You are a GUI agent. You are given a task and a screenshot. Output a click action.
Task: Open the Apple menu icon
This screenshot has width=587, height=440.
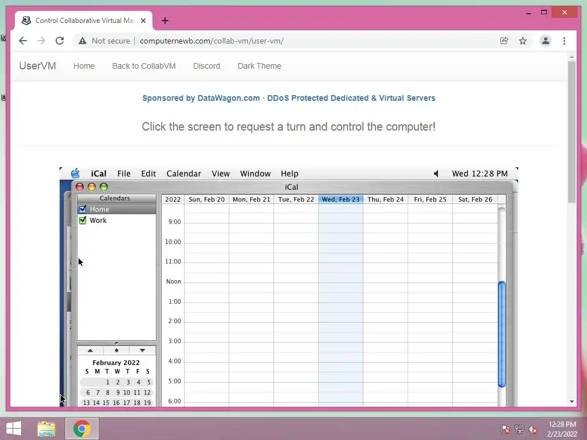coord(75,173)
